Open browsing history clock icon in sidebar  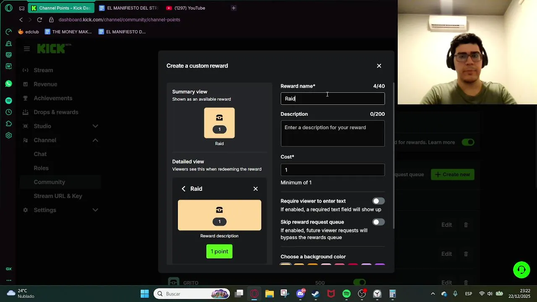[8, 112]
